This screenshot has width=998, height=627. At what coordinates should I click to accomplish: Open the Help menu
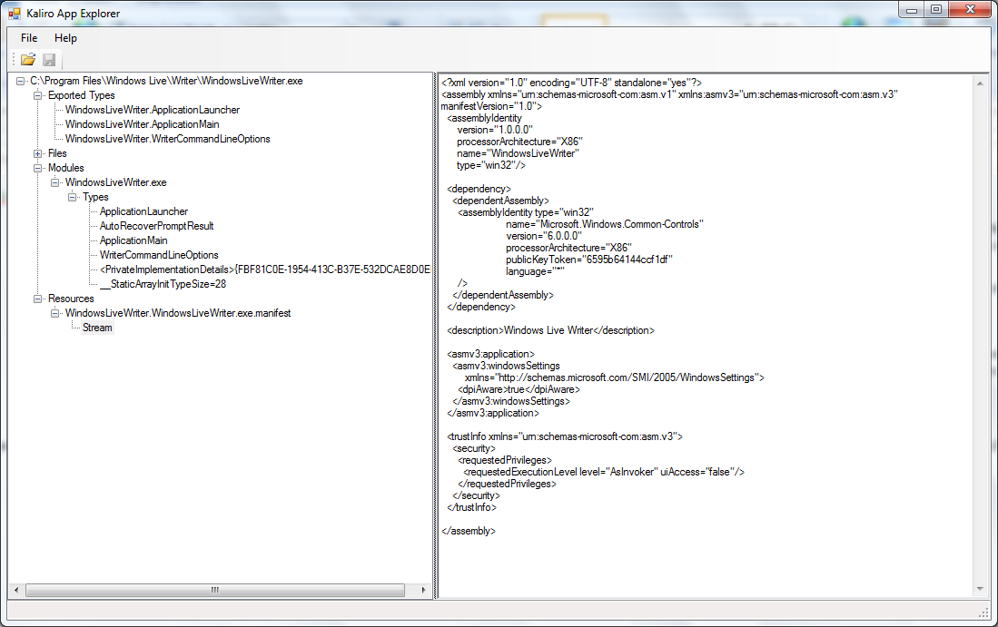65,38
